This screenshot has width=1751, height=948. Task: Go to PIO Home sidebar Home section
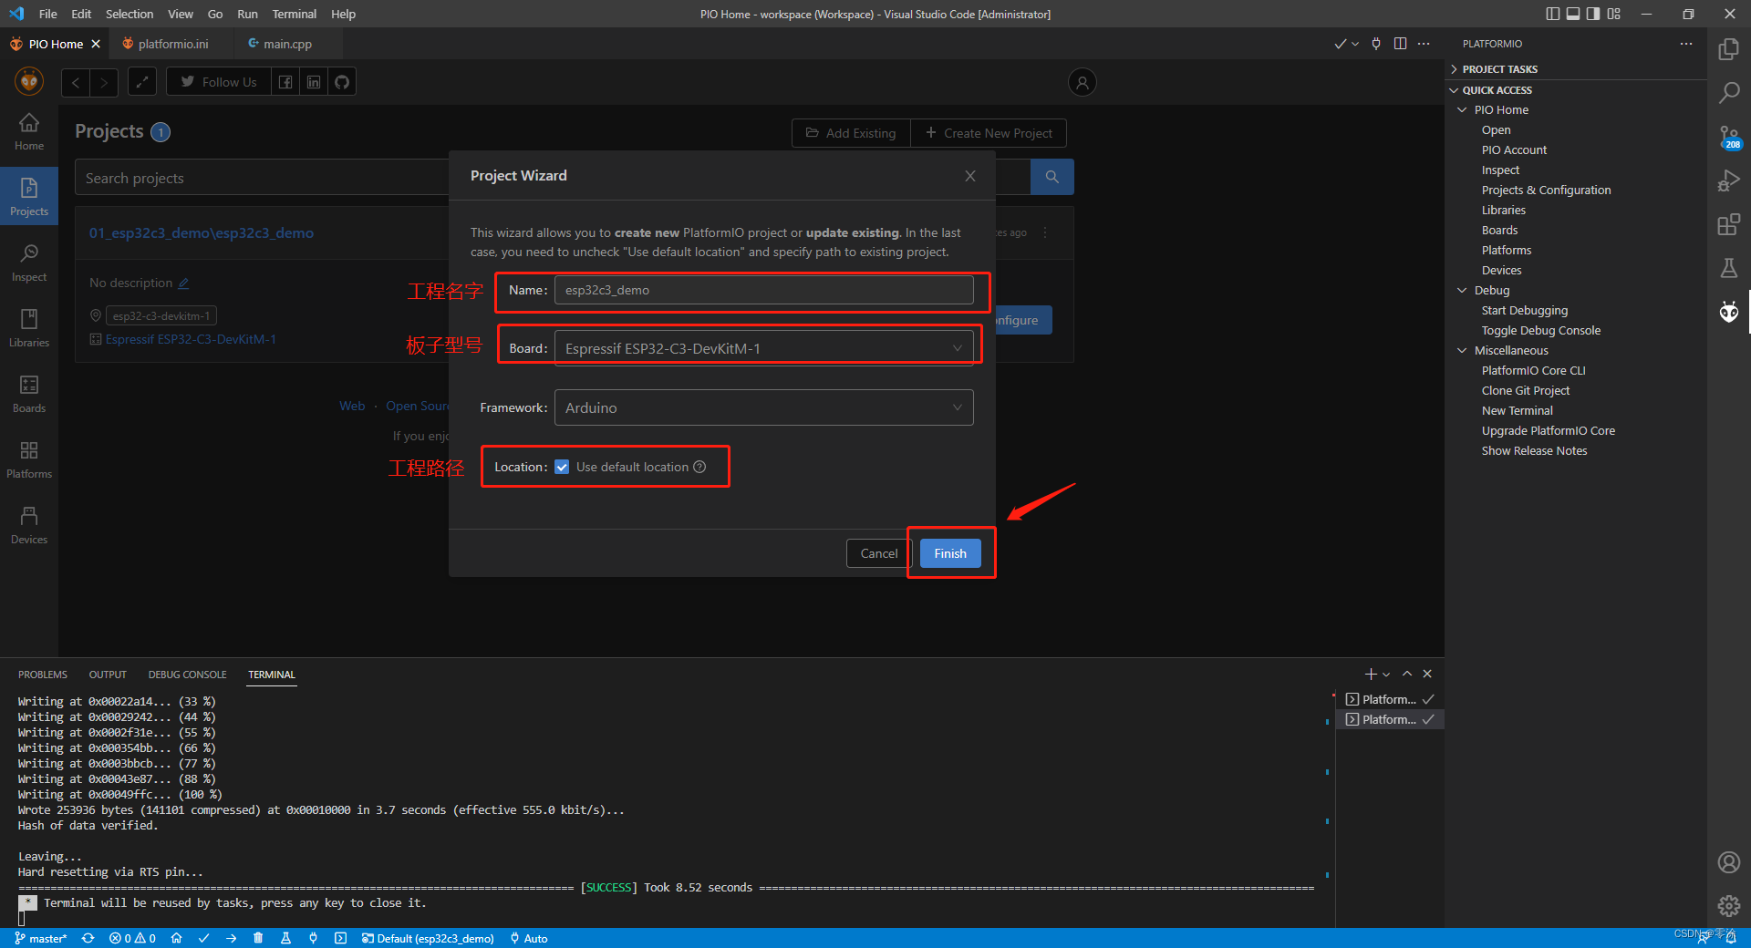[29, 132]
